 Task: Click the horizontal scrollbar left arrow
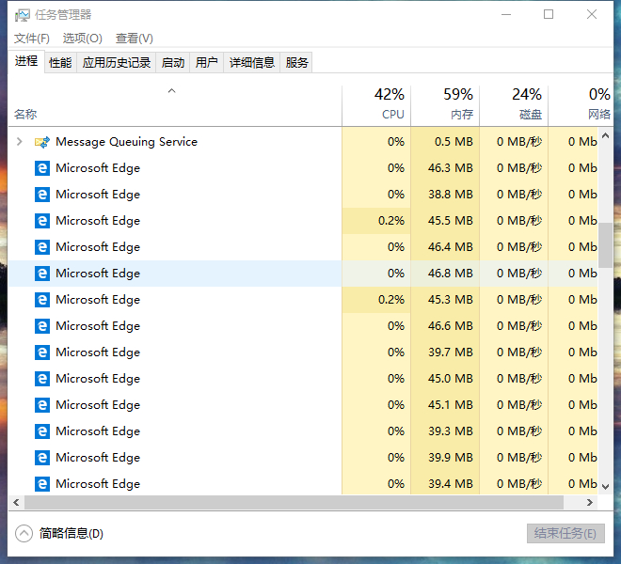click(16, 502)
